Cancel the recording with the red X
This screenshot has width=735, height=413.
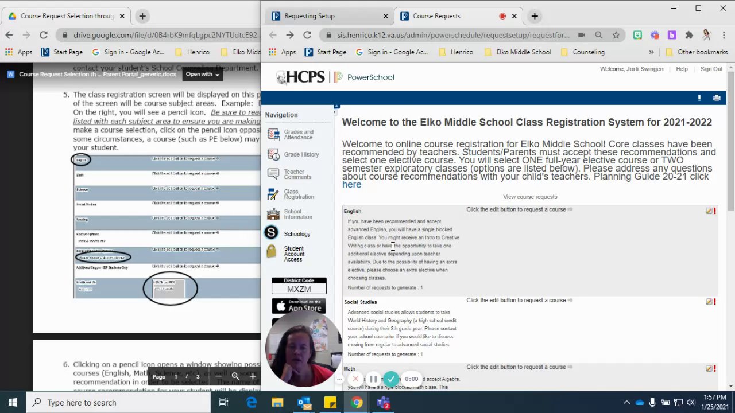[x=355, y=379]
